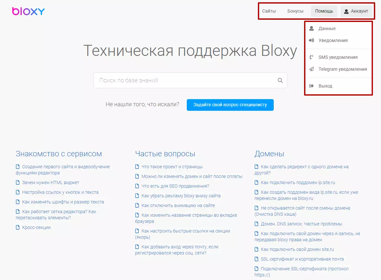The width and height of the screenshot is (381, 280).
Task: Open the Сайты menu item
Action: pyautogui.click(x=269, y=11)
